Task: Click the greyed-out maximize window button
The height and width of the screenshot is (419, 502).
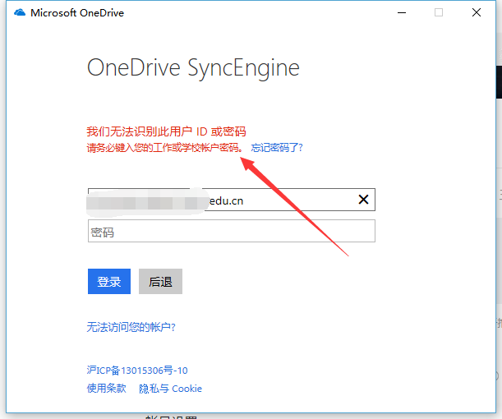Action: click(439, 13)
